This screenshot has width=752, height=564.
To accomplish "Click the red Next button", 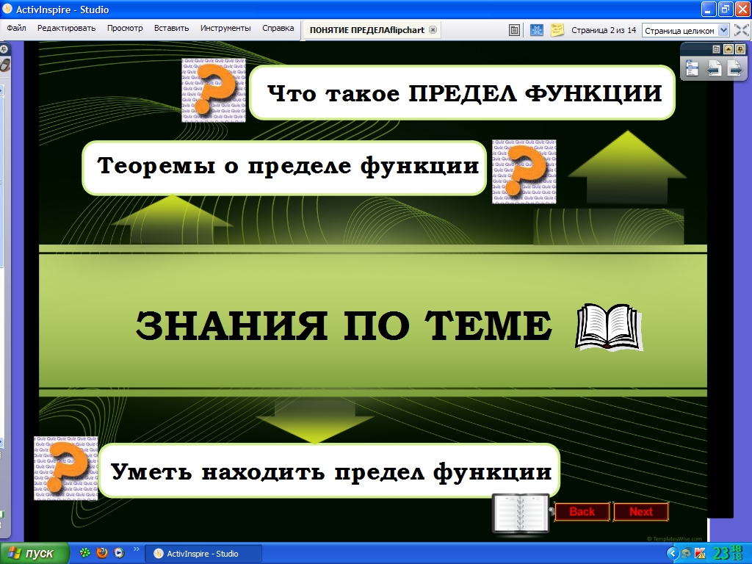I will point(640,512).
